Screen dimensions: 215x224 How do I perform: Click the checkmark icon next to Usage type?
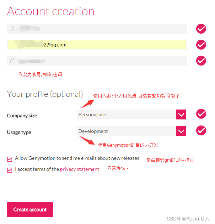tap(201, 130)
